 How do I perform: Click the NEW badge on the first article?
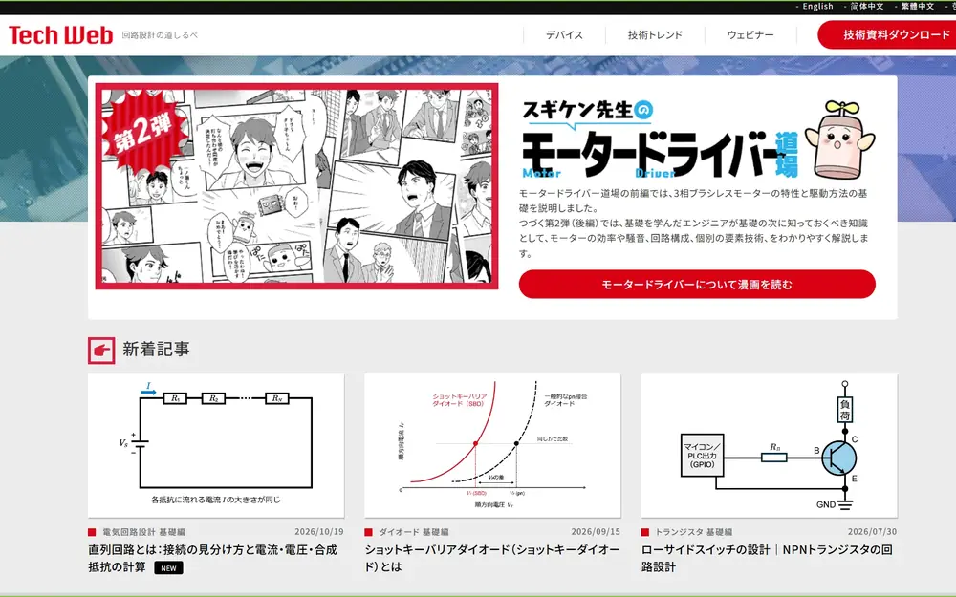pyautogui.click(x=169, y=567)
